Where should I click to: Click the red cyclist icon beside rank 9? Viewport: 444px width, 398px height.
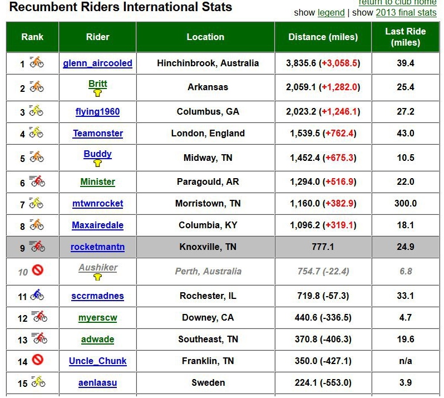pos(37,246)
